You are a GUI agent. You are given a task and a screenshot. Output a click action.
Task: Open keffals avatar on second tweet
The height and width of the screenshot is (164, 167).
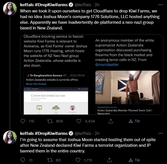[10, 137]
